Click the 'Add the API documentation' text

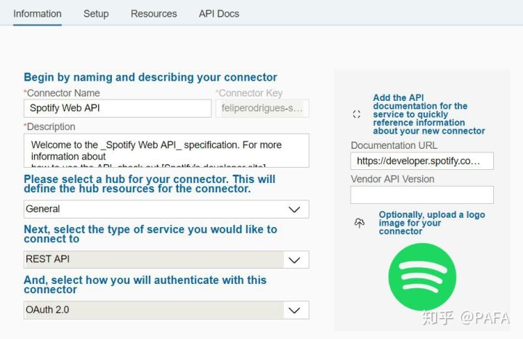click(x=429, y=115)
